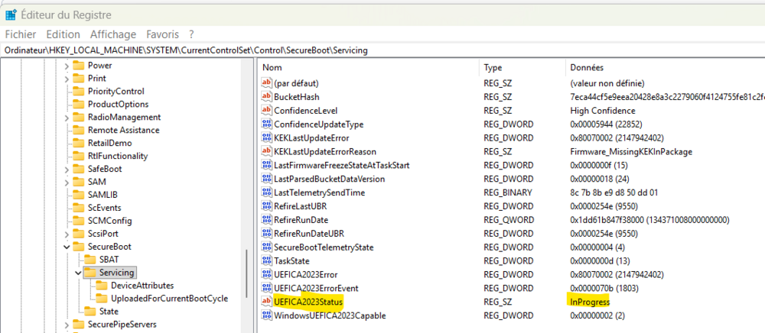Expand the SecurePipeServers key
765x333 pixels.
[67, 325]
